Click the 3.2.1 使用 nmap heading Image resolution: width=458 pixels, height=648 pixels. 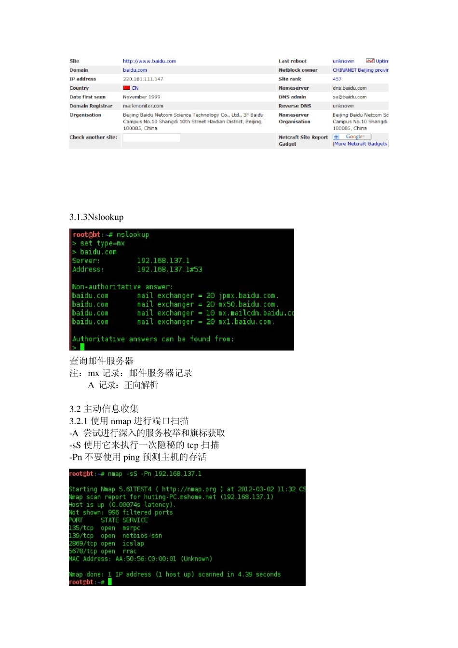(x=129, y=421)
